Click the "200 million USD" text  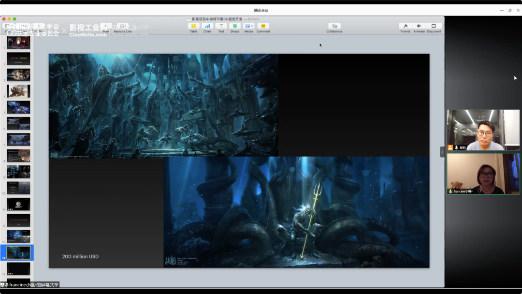coord(80,256)
